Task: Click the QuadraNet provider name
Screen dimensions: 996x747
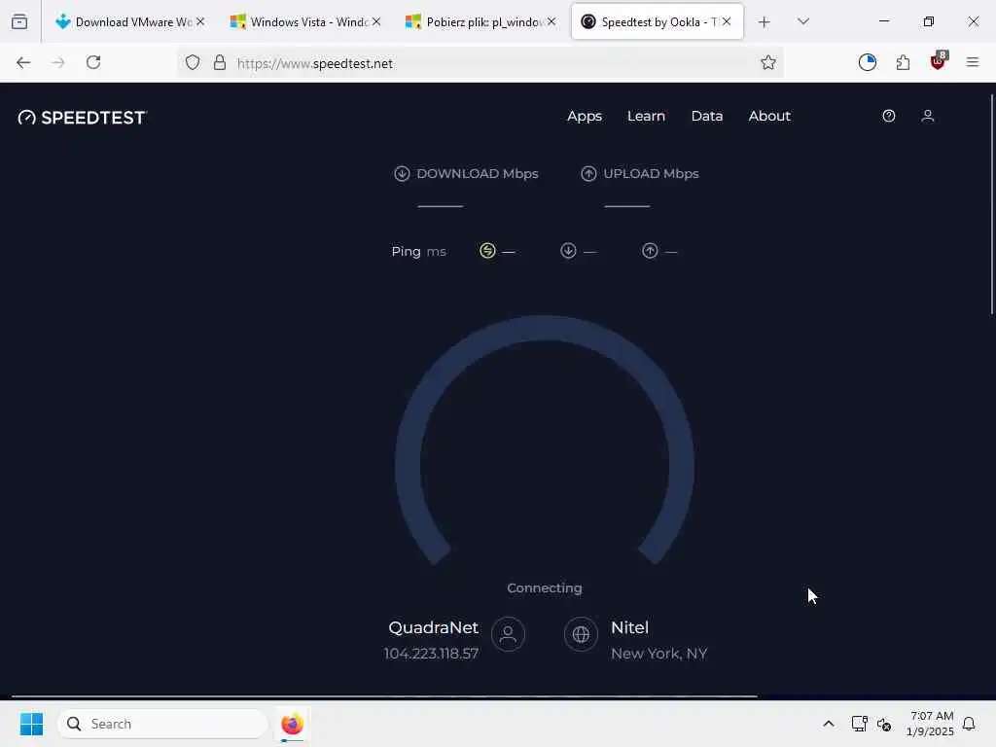Action: [433, 627]
